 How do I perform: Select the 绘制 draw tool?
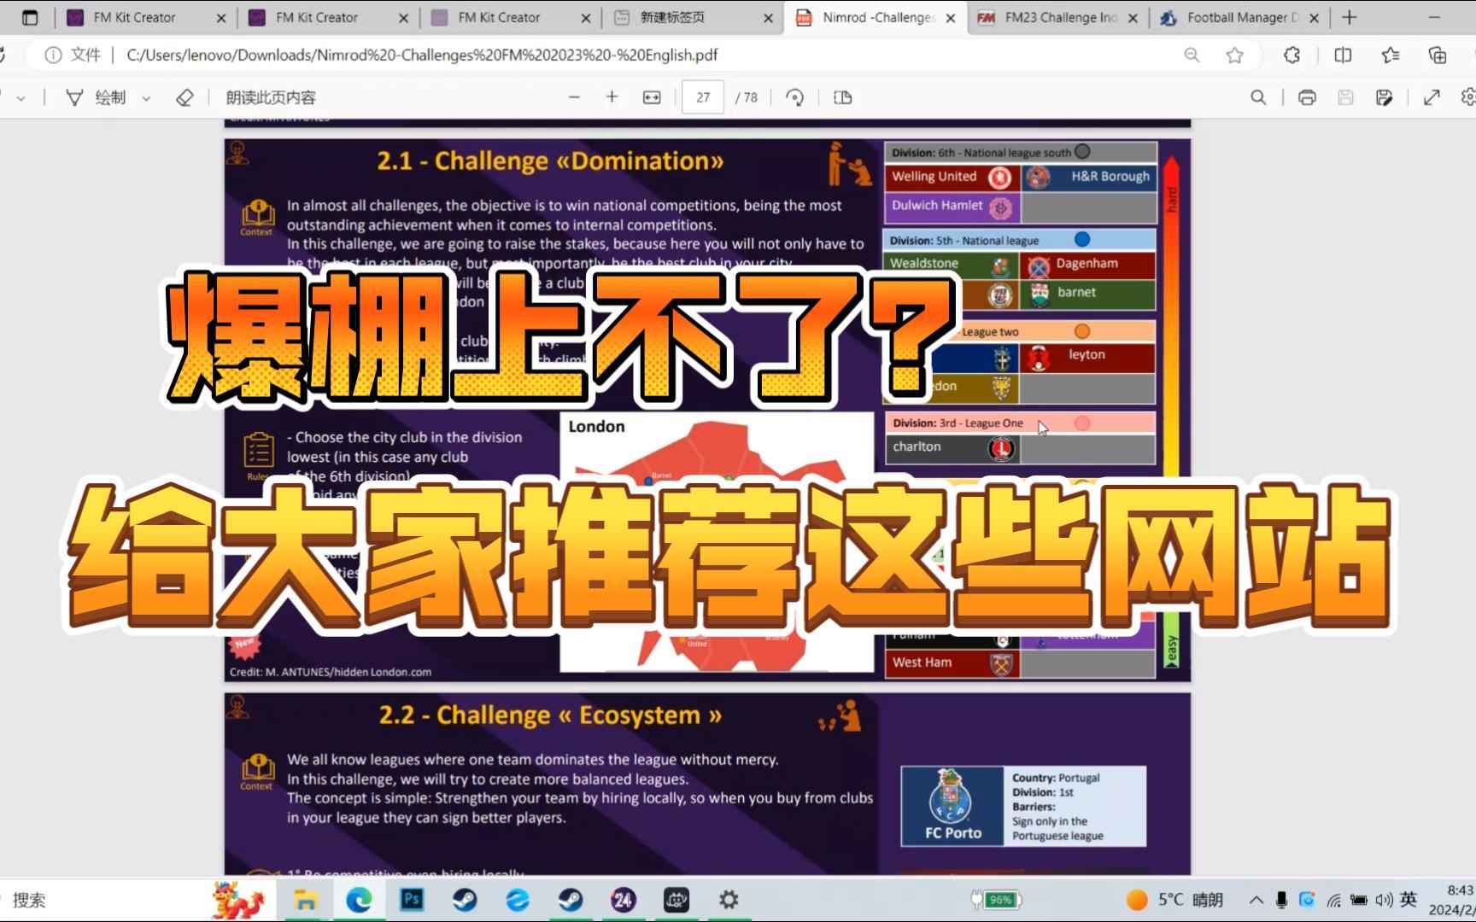97,97
